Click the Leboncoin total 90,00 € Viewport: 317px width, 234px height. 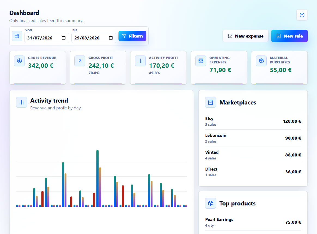293,138
